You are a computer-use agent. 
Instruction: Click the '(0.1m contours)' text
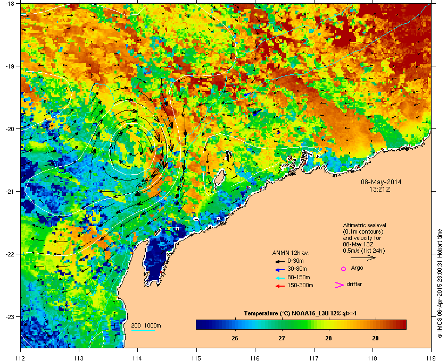pyautogui.click(x=363, y=231)
